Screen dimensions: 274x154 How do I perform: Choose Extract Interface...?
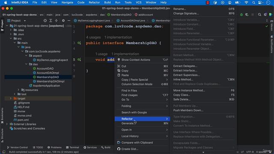pos(204,71)
